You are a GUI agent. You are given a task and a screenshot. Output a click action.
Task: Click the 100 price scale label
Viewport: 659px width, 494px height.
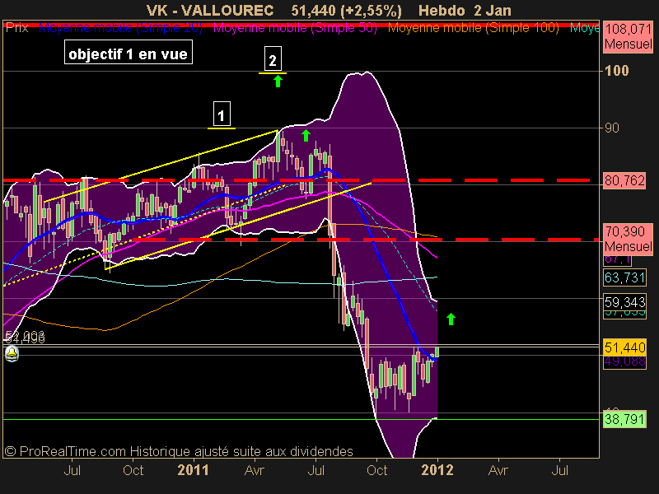coord(617,71)
